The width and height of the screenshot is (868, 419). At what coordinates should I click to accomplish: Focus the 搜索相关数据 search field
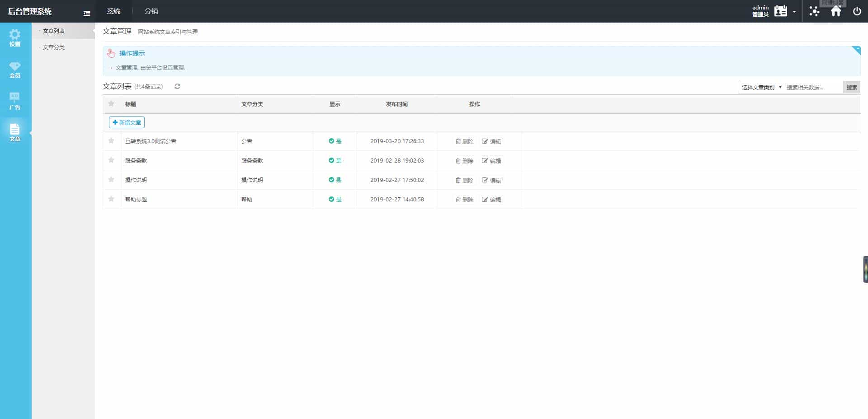click(x=813, y=87)
